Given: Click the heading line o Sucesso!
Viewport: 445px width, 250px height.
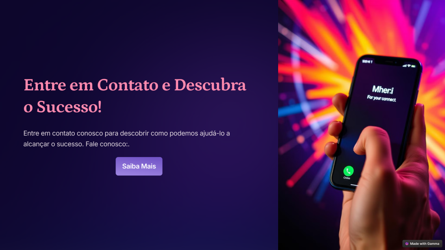Looking at the screenshot, I should pos(63,107).
